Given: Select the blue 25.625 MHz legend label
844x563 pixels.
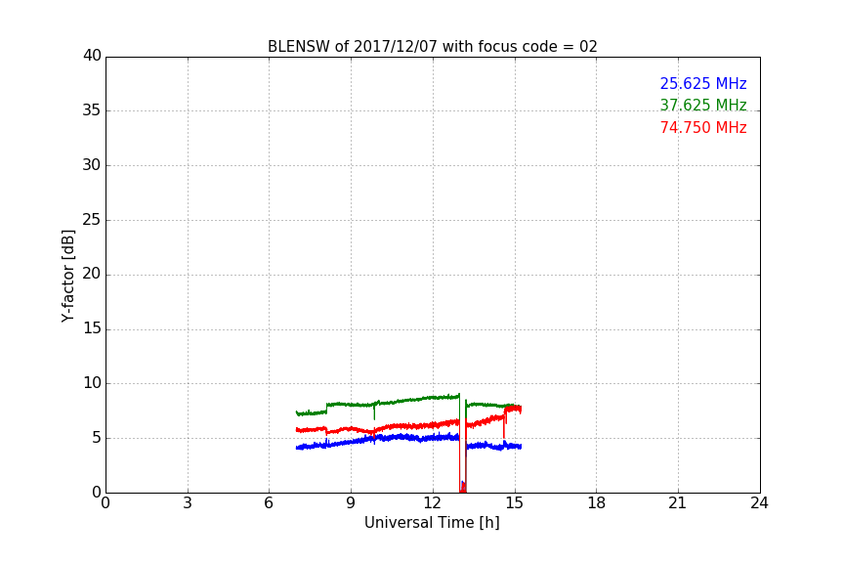Looking at the screenshot, I should [x=703, y=83].
